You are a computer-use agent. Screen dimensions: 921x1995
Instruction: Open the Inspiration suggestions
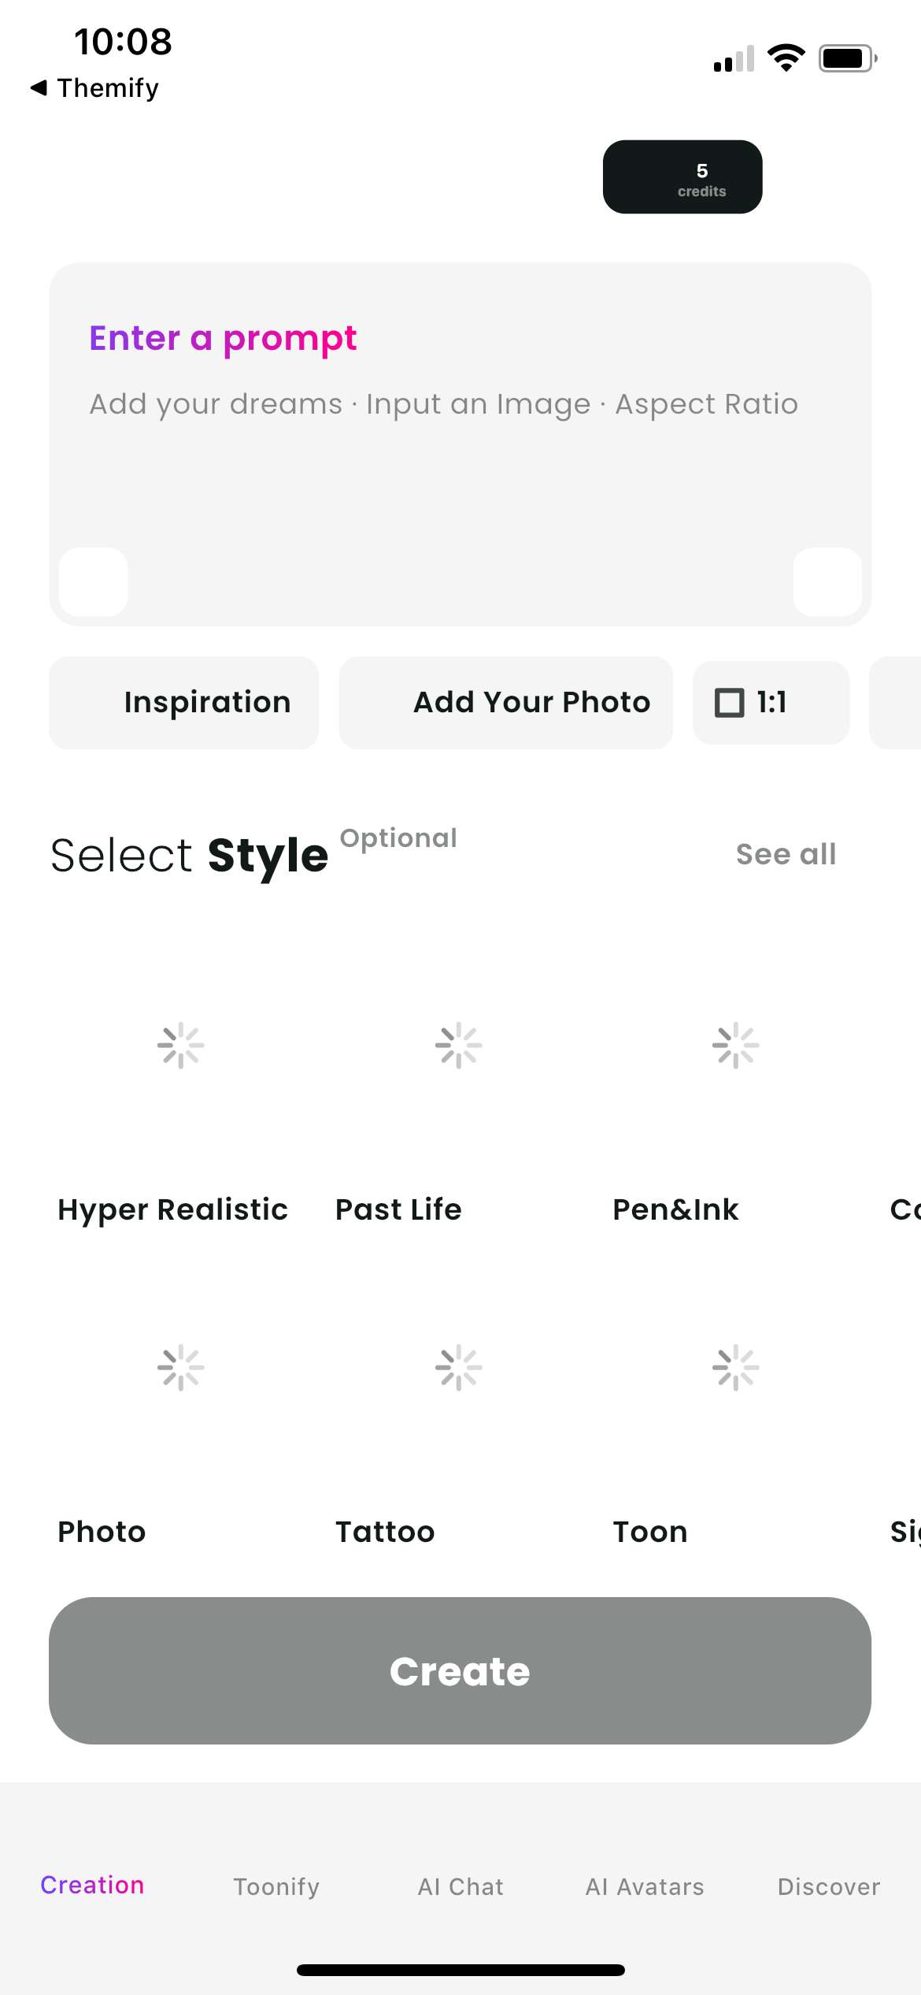pyautogui.click(x=183, y=702)
